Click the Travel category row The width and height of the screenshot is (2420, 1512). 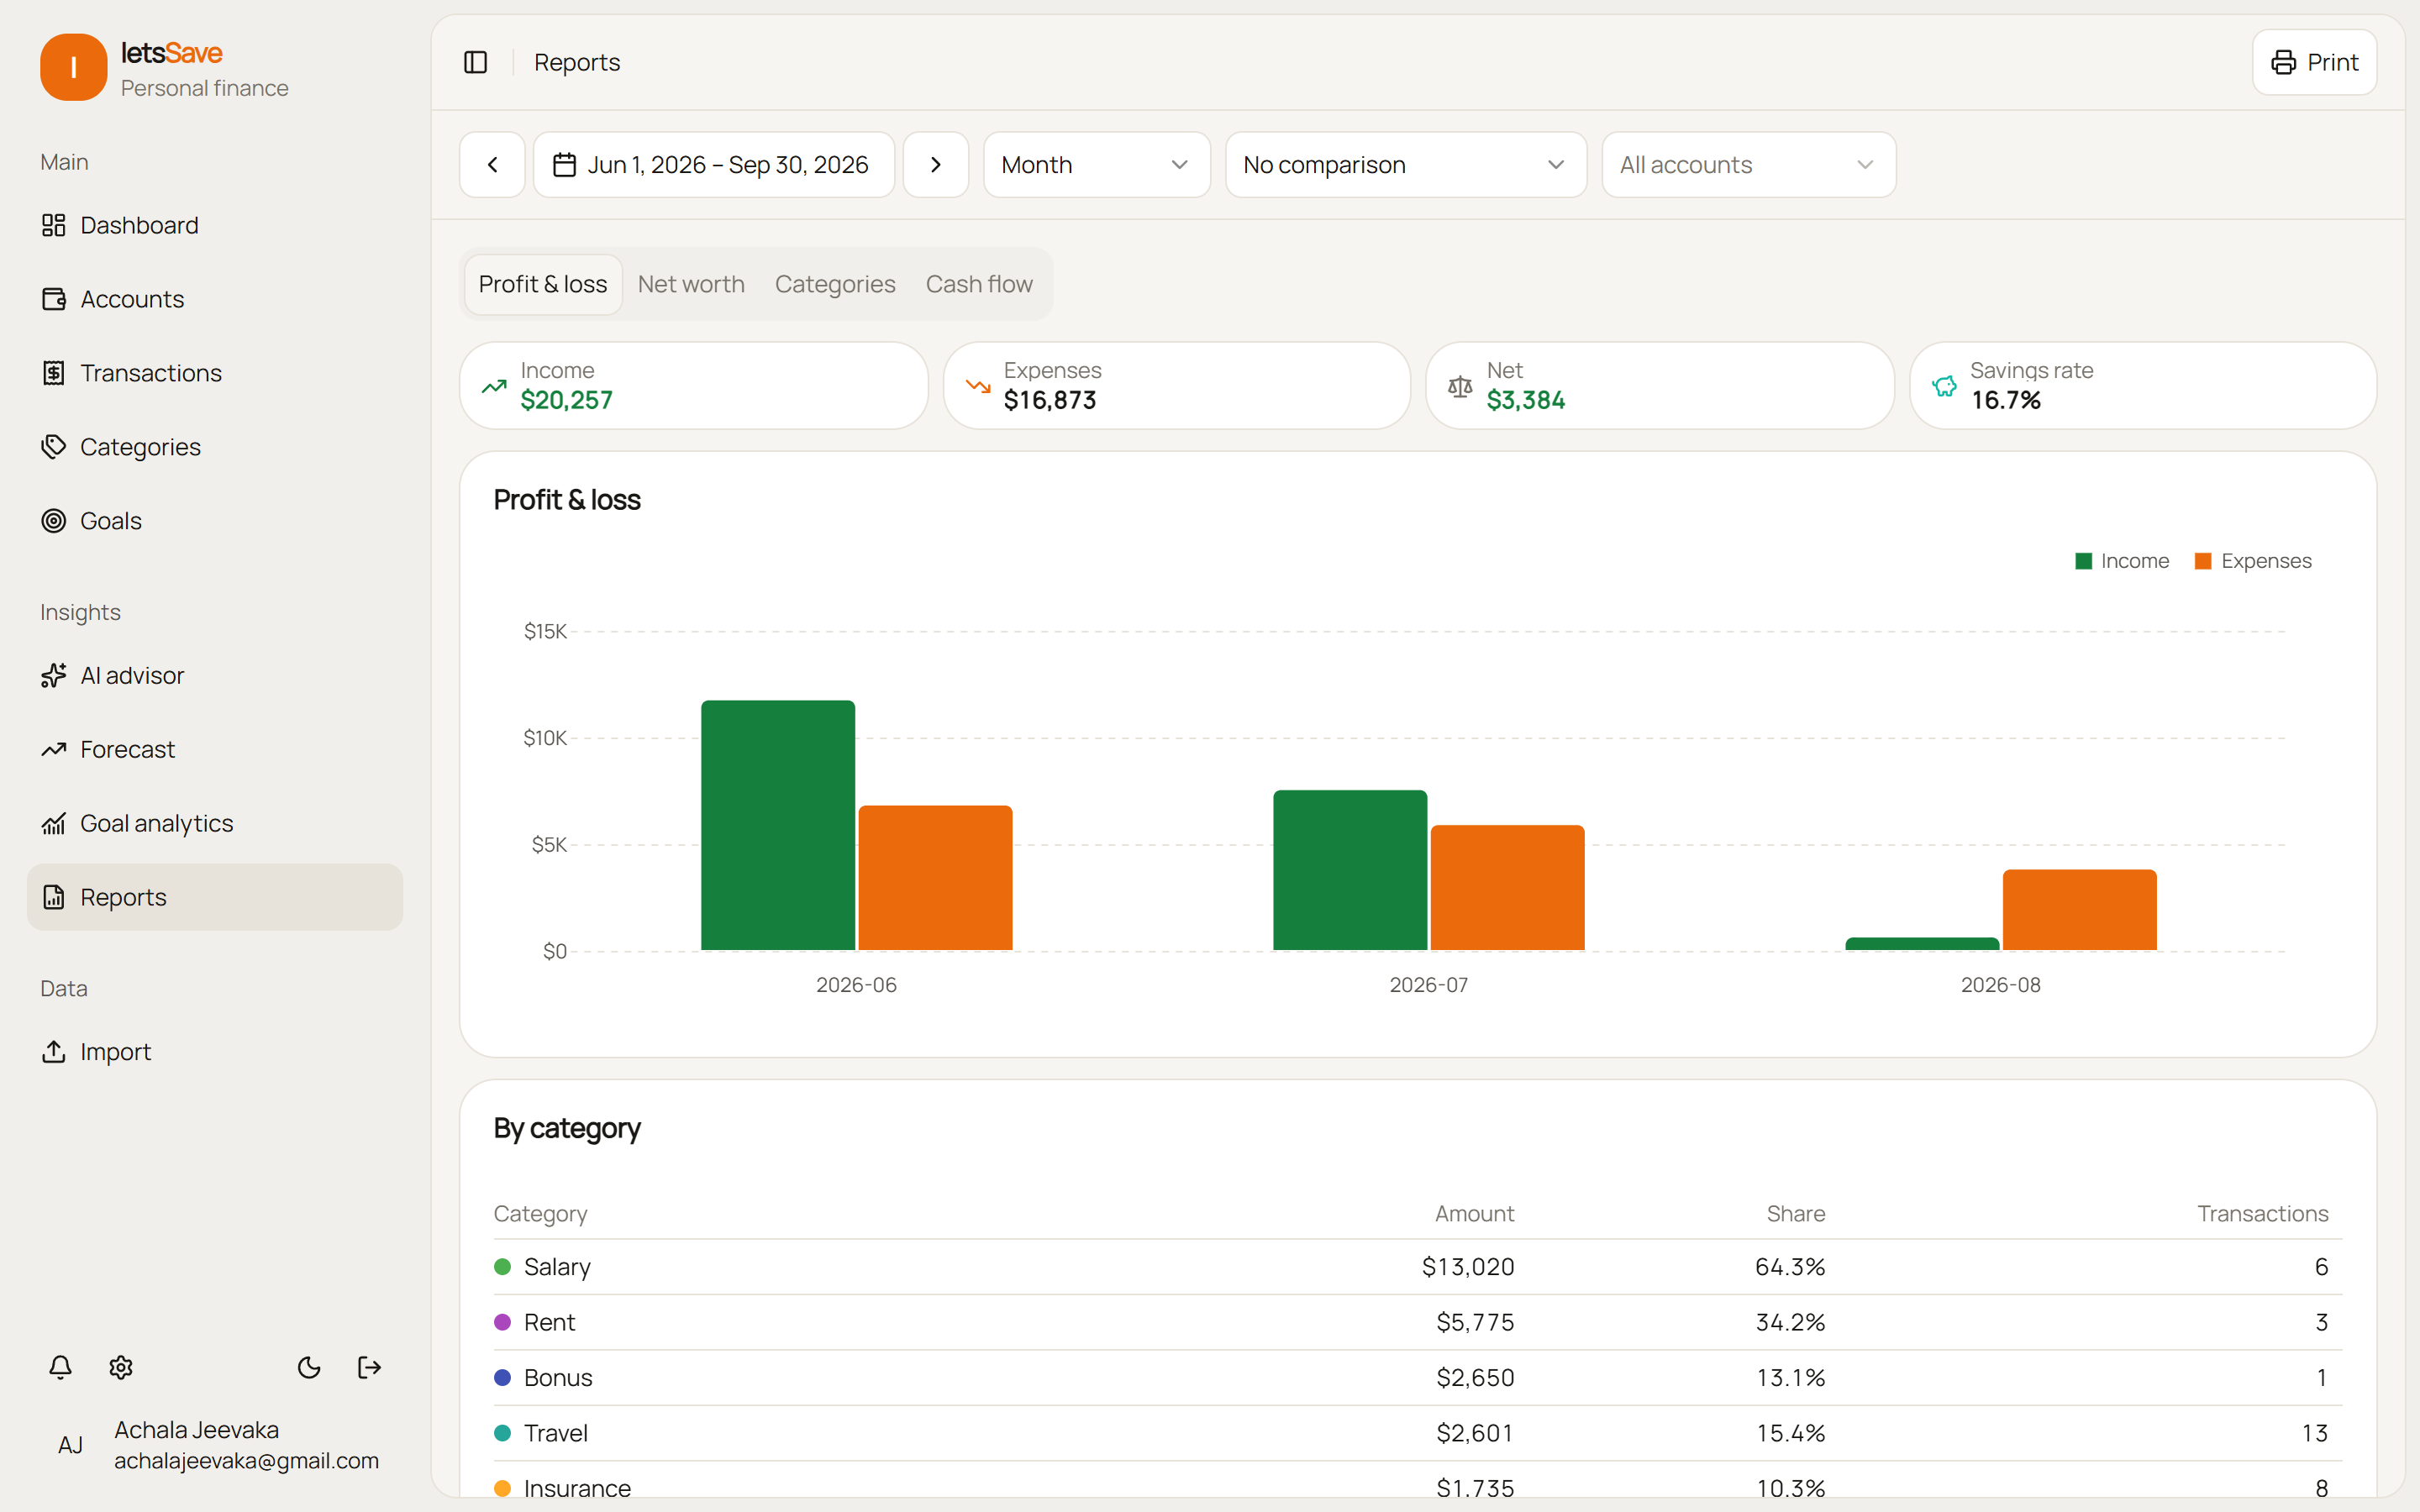tap(1418, 1433)
